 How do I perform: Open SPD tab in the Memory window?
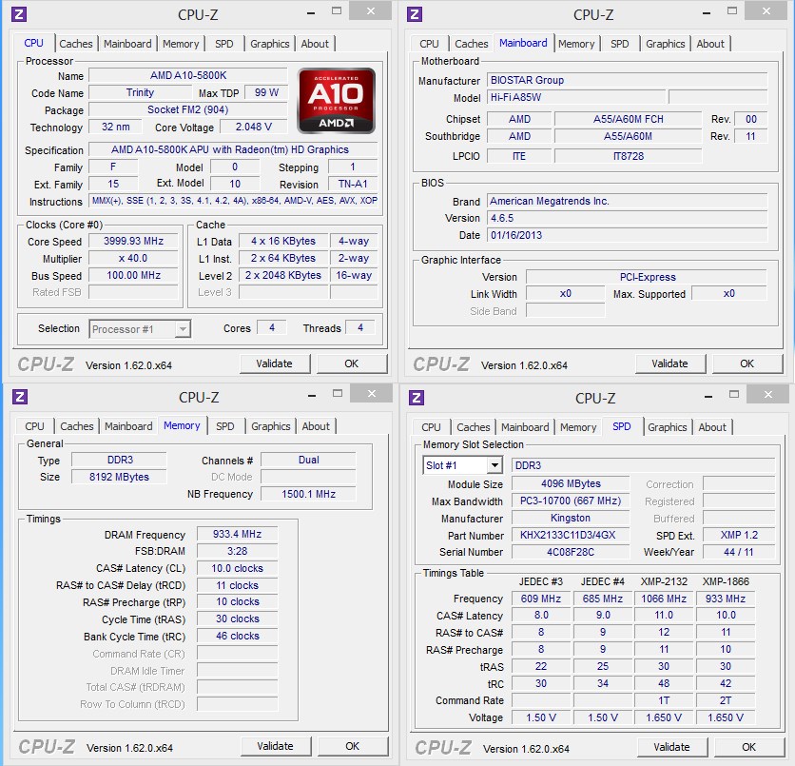point(225,426)
